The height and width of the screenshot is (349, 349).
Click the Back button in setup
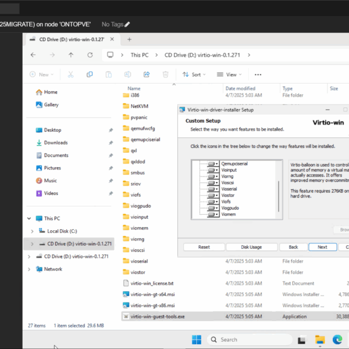[x=294, y=247]
